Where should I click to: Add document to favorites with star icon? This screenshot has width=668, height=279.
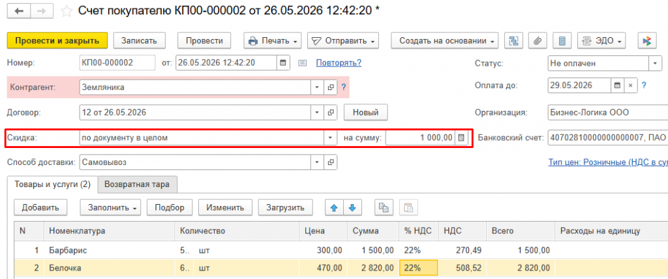tap(66, 12)
